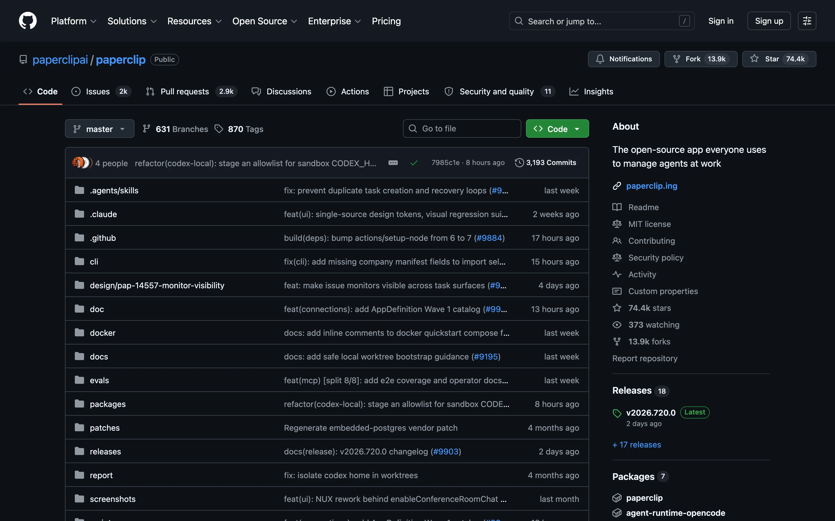This screenshot has width=835, height=521.
Task: Open the Custom properties link
Action: click(663, 291)
